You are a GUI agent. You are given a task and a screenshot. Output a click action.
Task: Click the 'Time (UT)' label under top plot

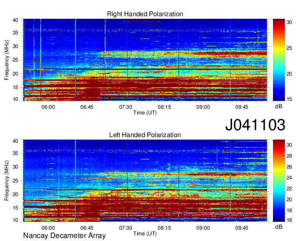(x=145, y=113)
